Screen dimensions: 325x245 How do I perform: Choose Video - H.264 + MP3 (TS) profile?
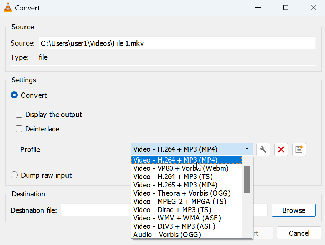pos(186,177)
